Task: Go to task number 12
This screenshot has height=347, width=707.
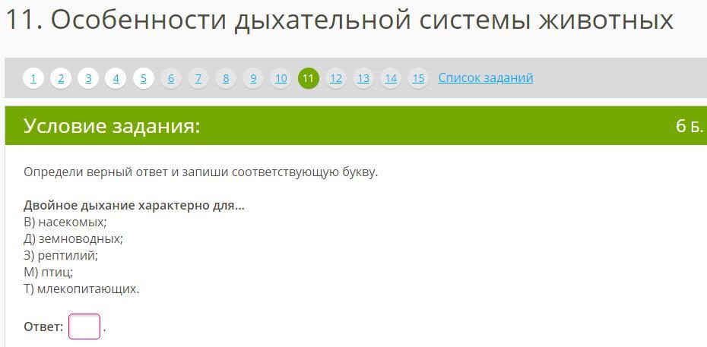Action: pyautogui.click(x=336, y=79)
